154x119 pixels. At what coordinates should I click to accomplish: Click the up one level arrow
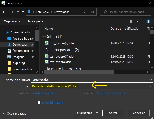23,12
